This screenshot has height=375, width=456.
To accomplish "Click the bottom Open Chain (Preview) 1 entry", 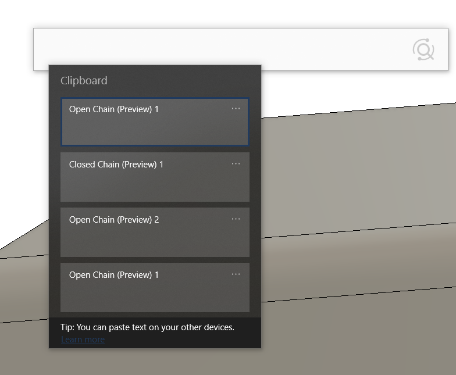I will click(x=155, y=287).
